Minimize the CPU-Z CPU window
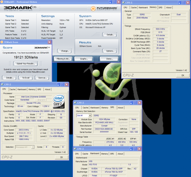The width and height of the screenshot is (191, 177). [x=58, y=85]
